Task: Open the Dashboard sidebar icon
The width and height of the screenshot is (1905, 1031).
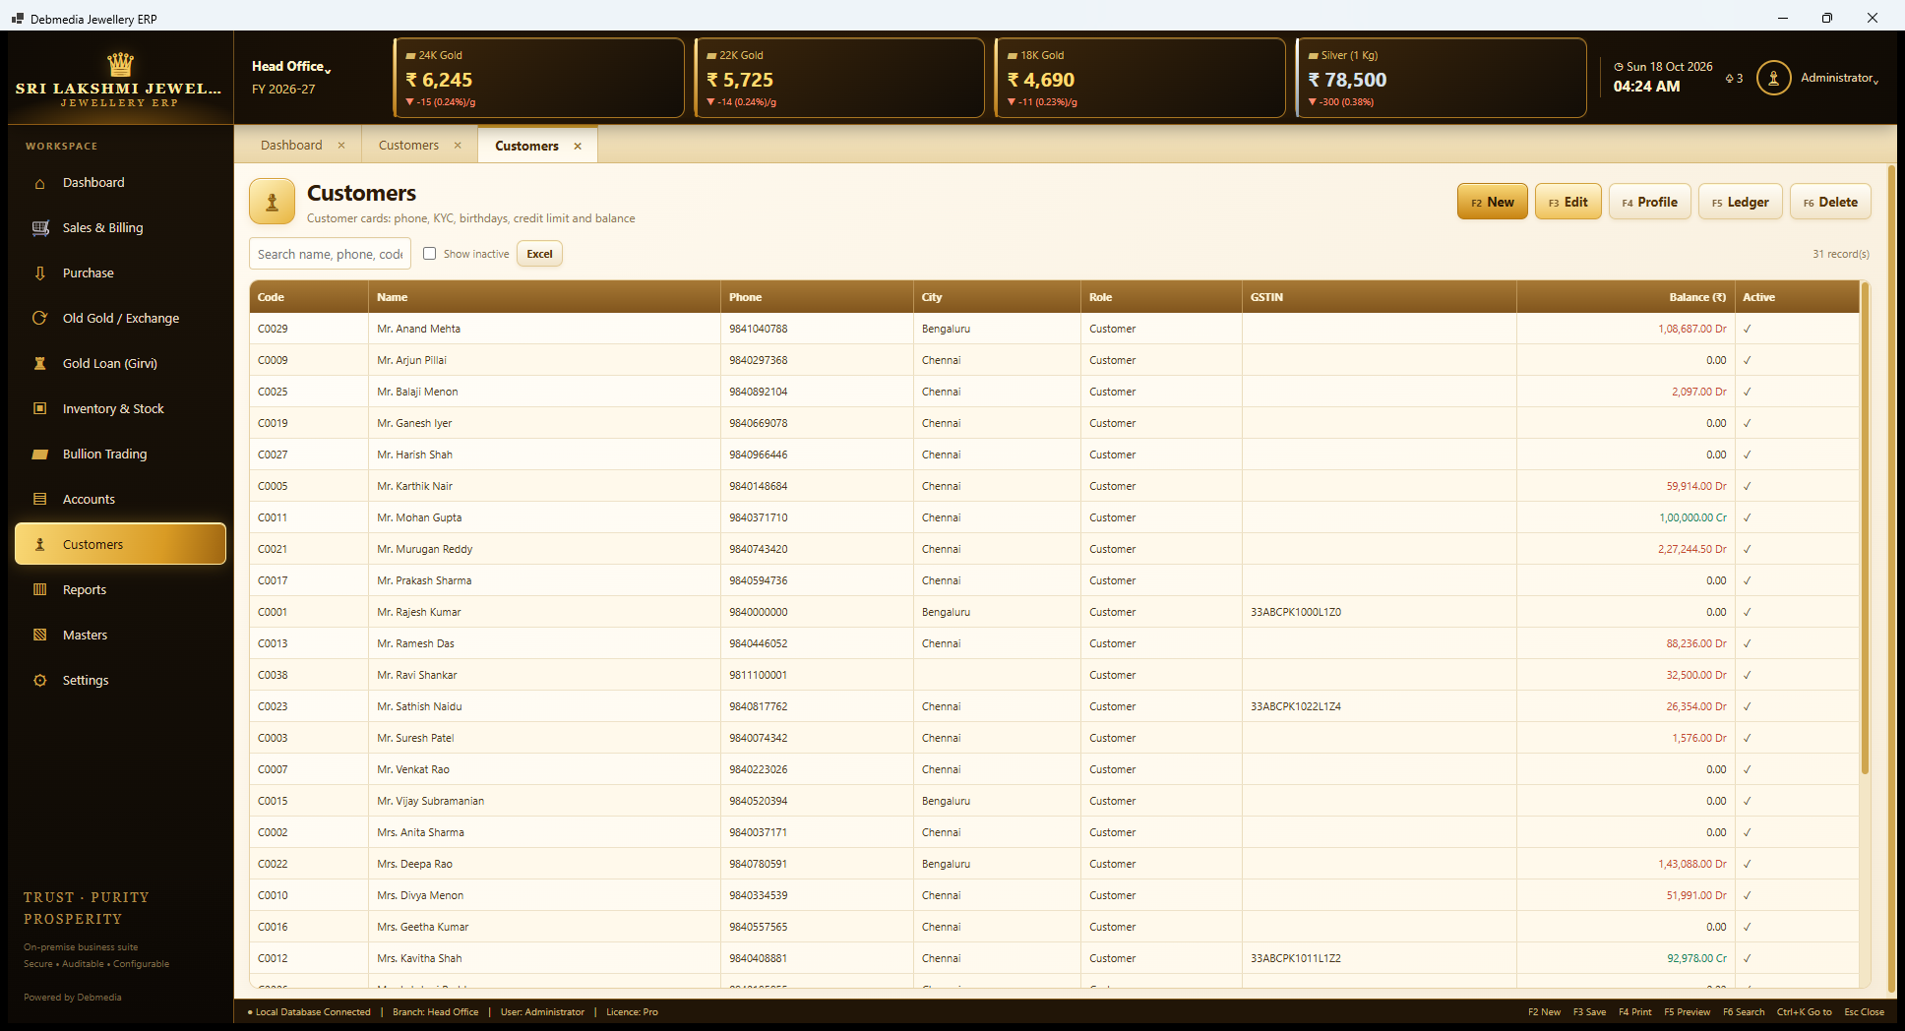Action: tap(40, 183)
